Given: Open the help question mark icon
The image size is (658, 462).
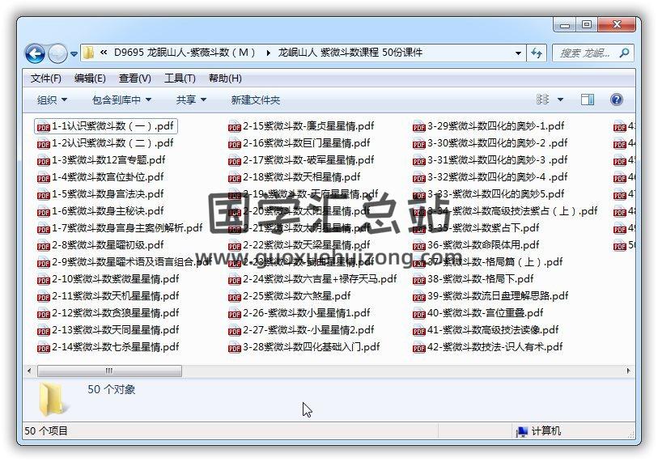Looking at the screenshot, I should coord(617,100).
